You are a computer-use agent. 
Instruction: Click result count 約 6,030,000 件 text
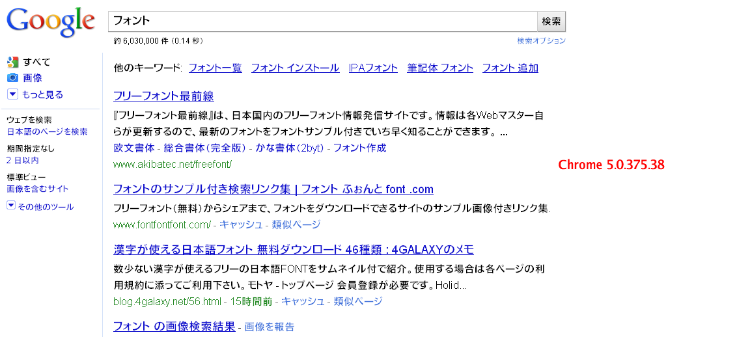141,41
